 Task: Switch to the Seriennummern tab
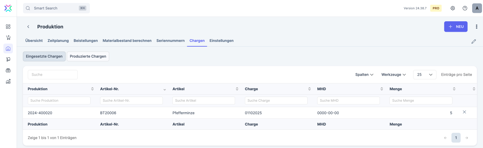tap(170, 41)
